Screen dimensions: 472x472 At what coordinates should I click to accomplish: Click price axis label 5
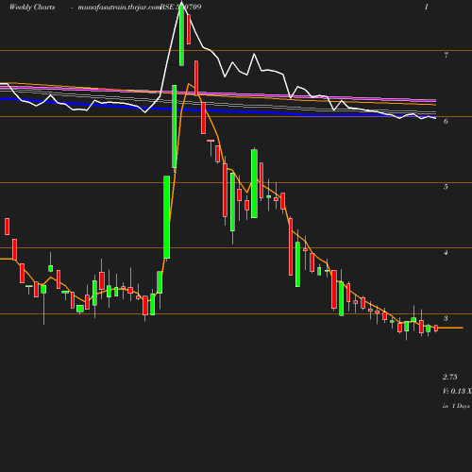(x=446, y=187)
